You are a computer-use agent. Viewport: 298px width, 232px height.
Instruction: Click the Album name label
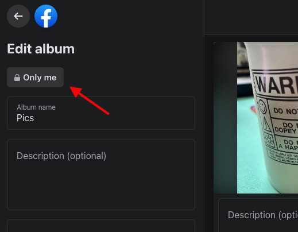coord(36,107)
